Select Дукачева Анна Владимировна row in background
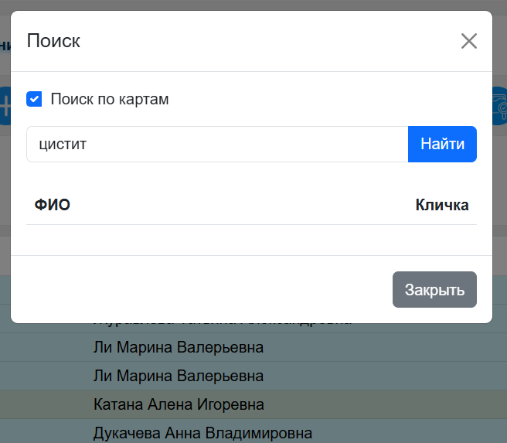The image size is (507, 443). tap(253, 431)
